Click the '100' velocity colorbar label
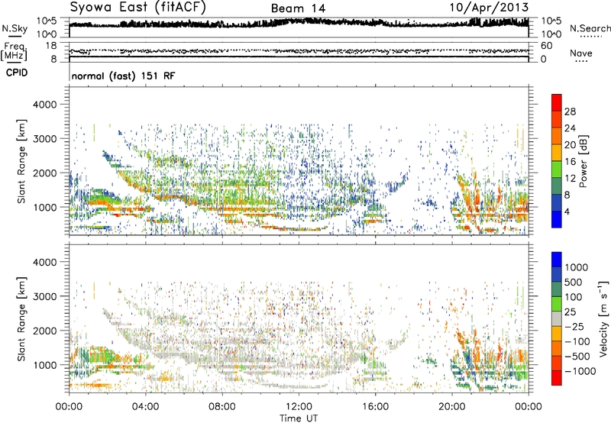Screen dimensions: 611x423 coord(574,297)
